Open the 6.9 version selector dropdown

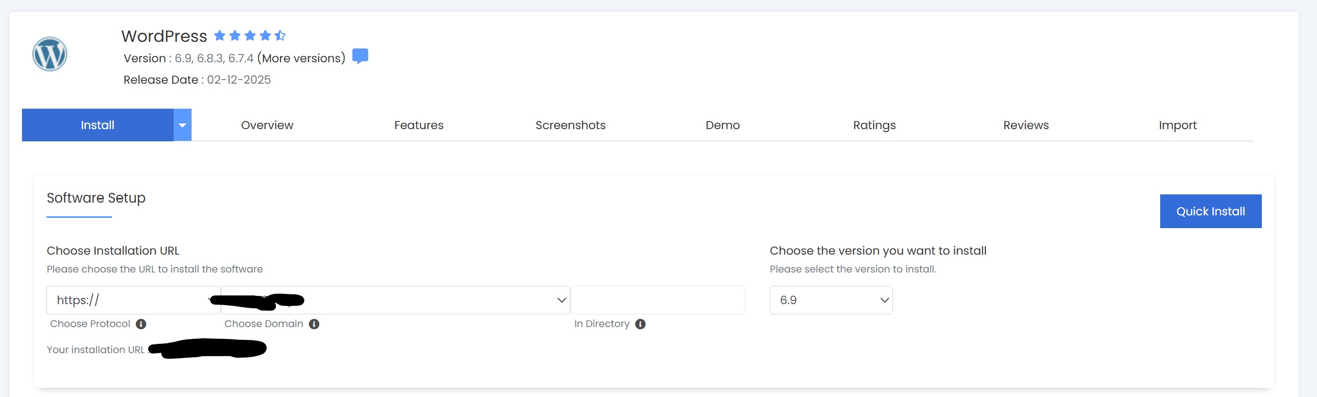pos(831,300)
